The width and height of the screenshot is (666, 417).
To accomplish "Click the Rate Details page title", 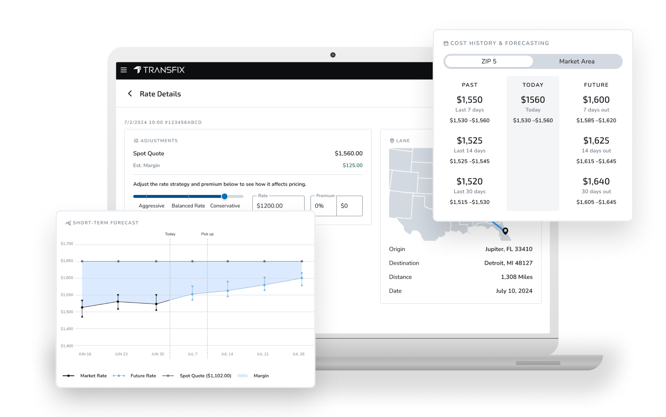I will (160, 94).
